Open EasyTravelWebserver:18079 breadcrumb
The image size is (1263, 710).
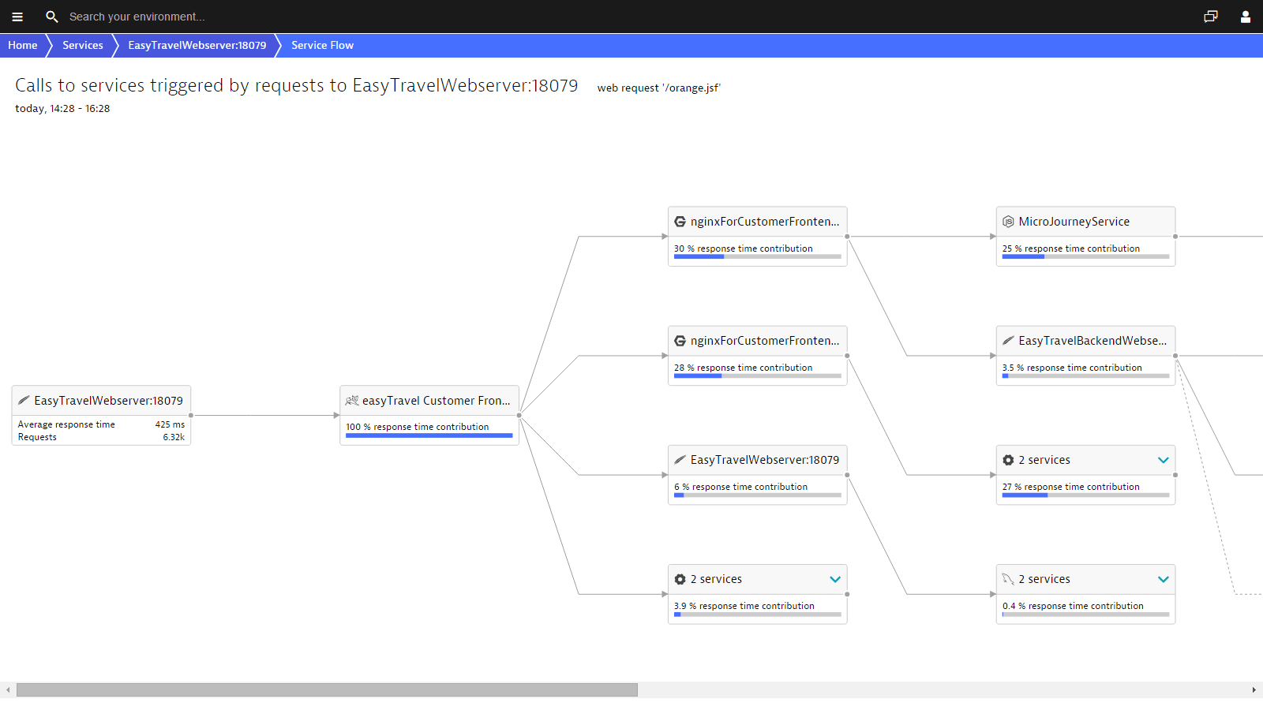(197, 45)
